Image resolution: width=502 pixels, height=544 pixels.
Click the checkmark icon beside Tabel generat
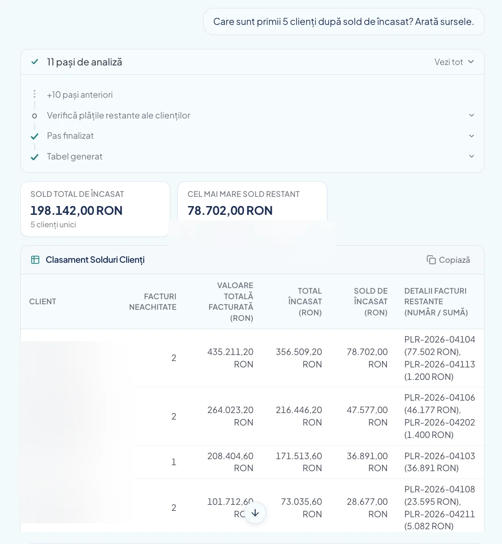click(35, 157)
